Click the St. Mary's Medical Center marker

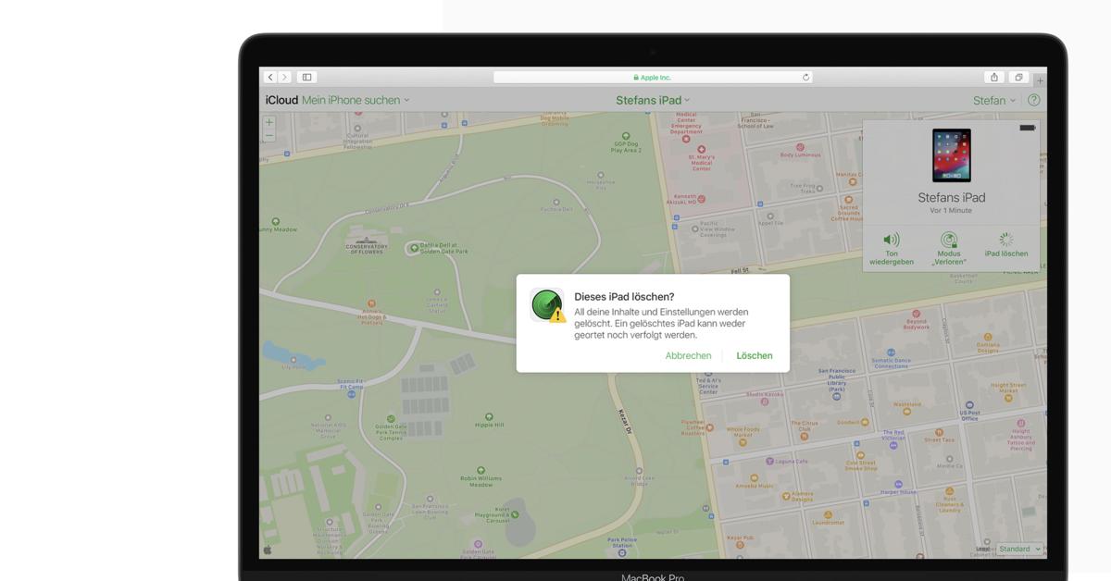click(701, 149)
